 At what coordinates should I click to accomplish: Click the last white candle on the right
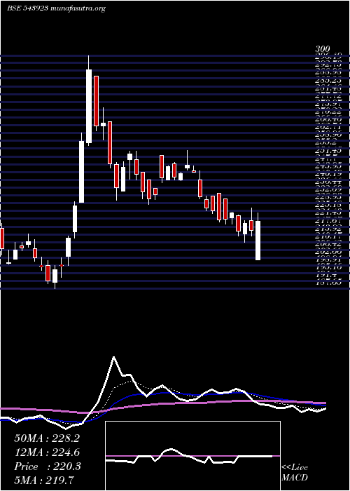pyautogui.click(x=258, y=240)
